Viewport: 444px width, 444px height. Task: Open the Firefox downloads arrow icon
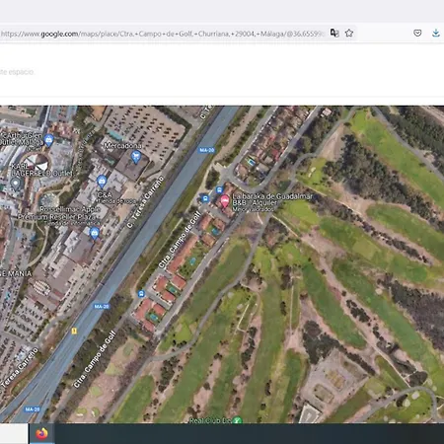[436, 33]
